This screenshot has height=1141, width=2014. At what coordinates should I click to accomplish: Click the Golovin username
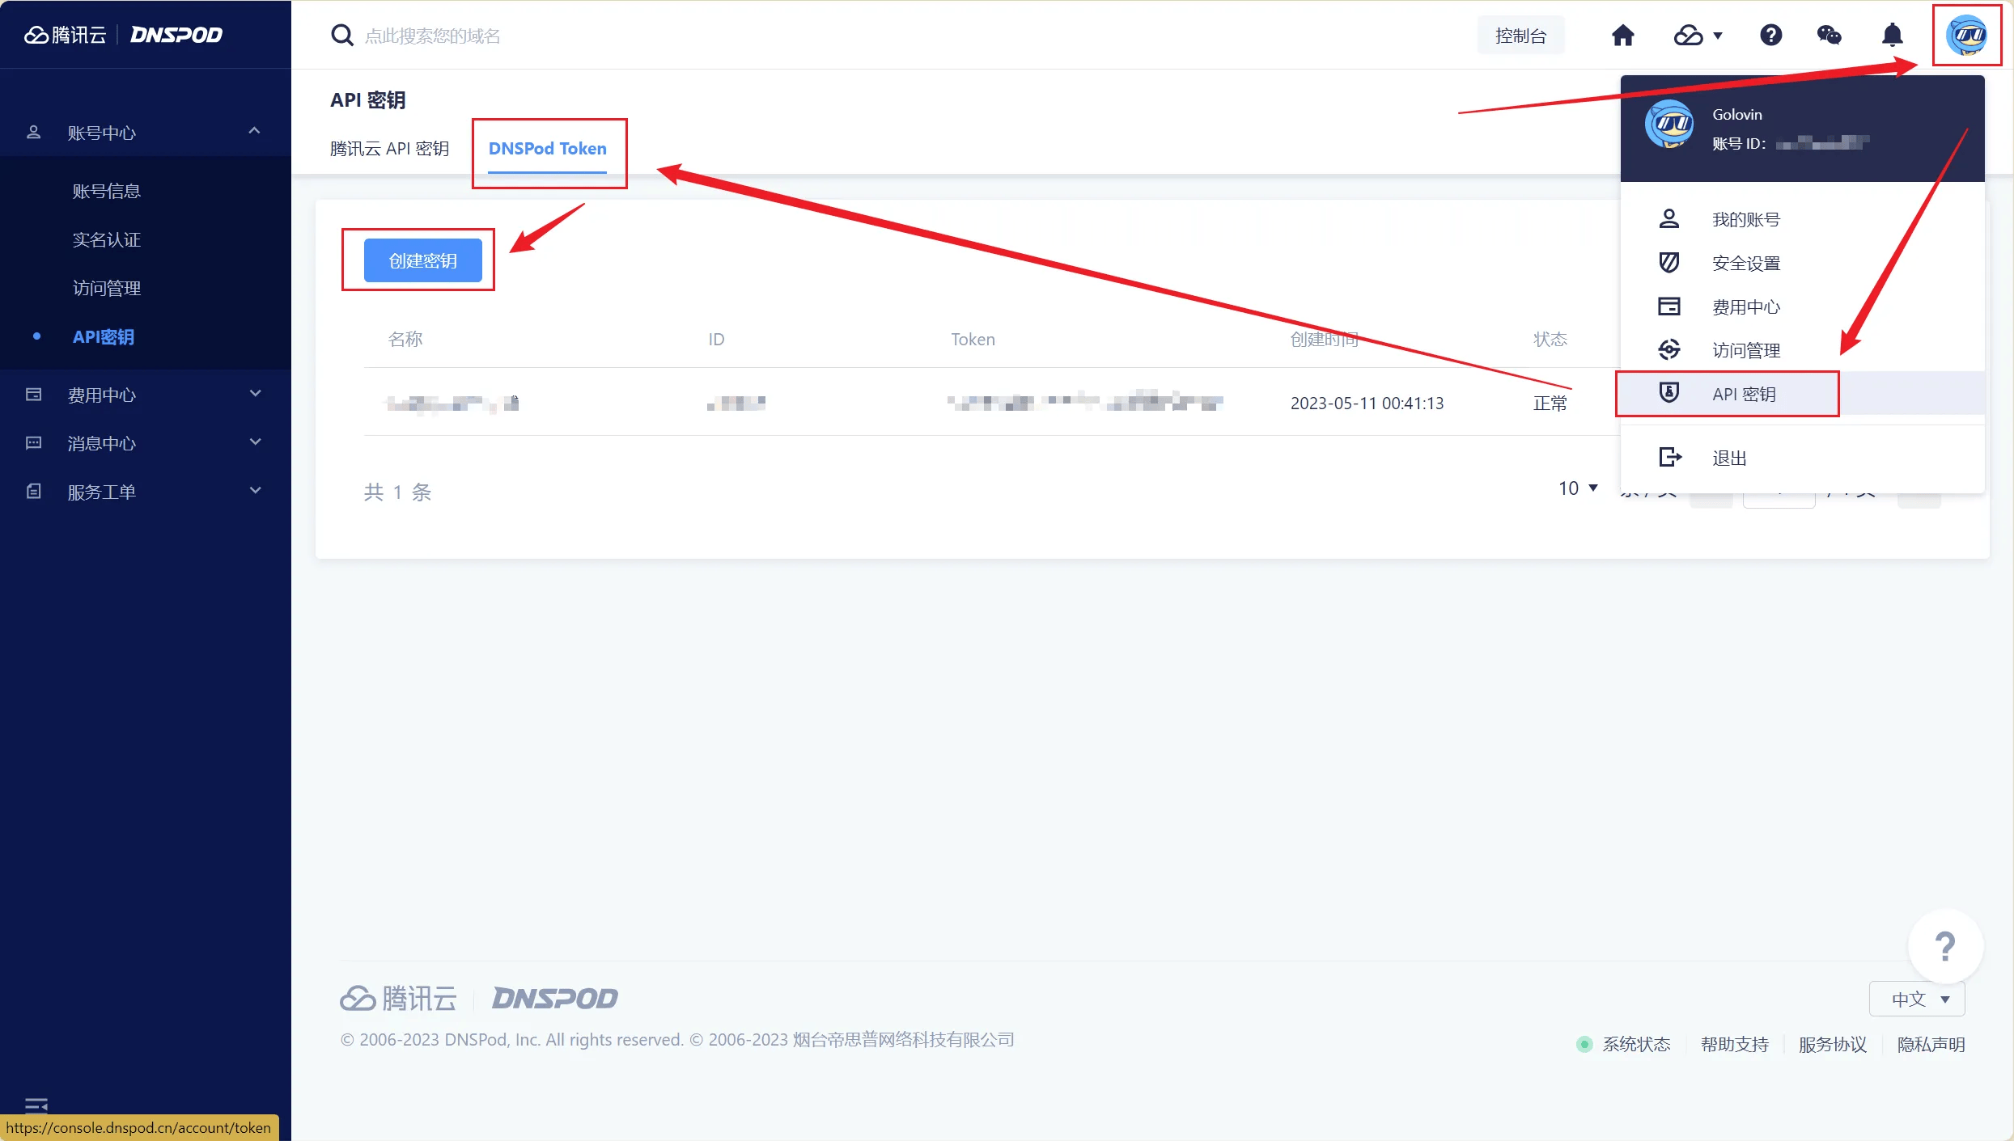pyautogui.click(x=1737, y=114)
